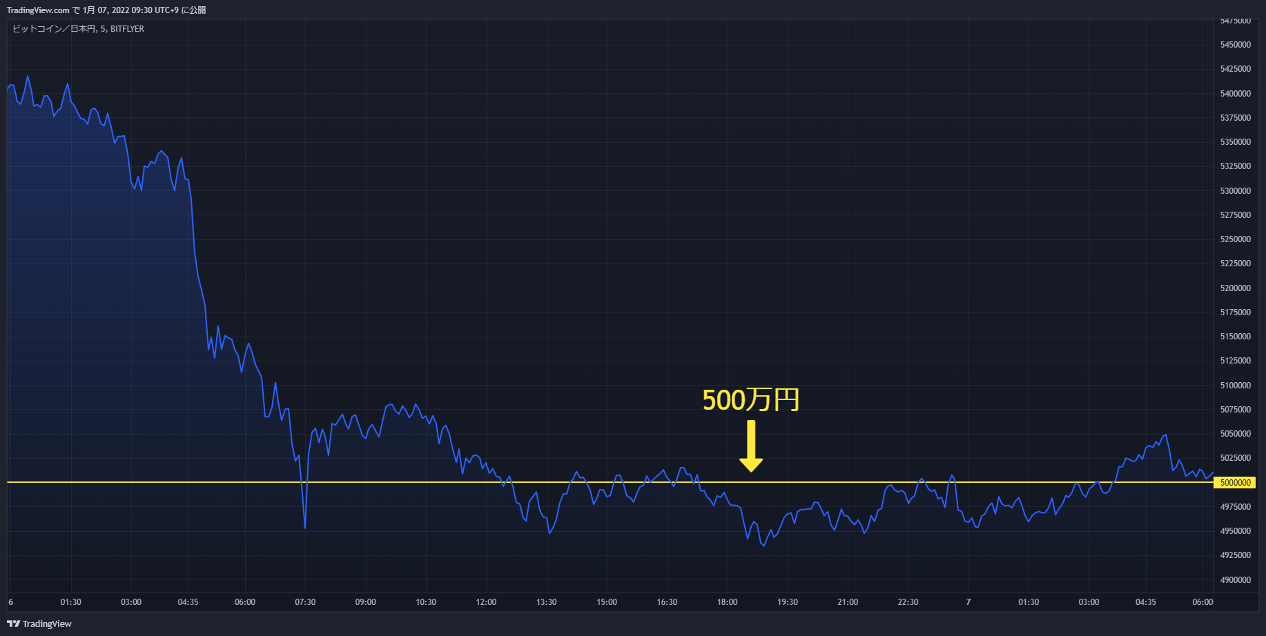Viewport: 1266px width, 636px height.
Task: Click the yellow 5000000 price label
Action: [1235, 483]
